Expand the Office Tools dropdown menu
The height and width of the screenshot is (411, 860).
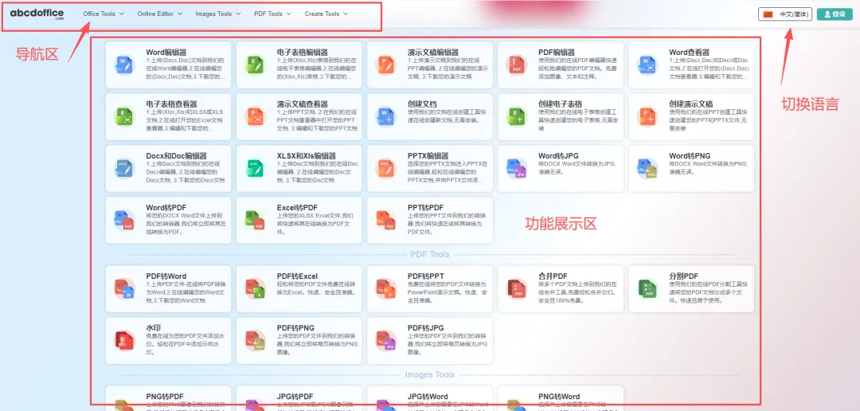click(x=103, y=14)
